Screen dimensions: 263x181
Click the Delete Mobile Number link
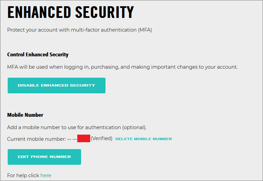coord(143,139)
